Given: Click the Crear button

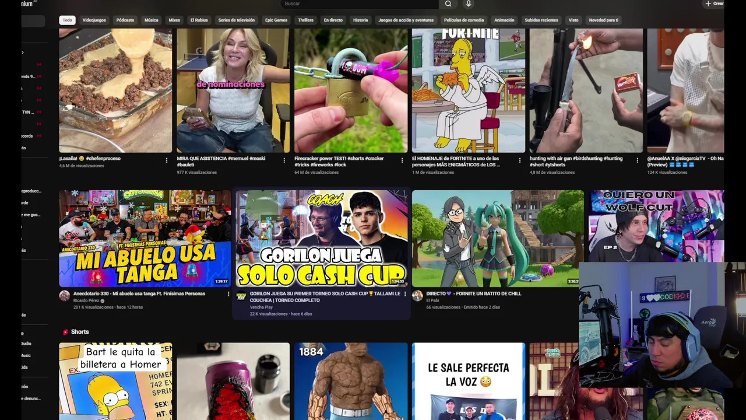Looking at the screenshot, I should click(714, 3).
